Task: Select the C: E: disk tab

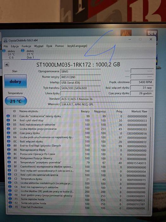Action: (x=9, y=54)
